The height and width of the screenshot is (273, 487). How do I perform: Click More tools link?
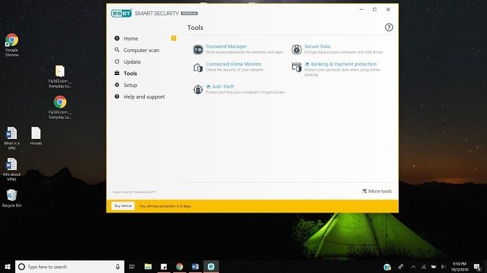[377, 191]
